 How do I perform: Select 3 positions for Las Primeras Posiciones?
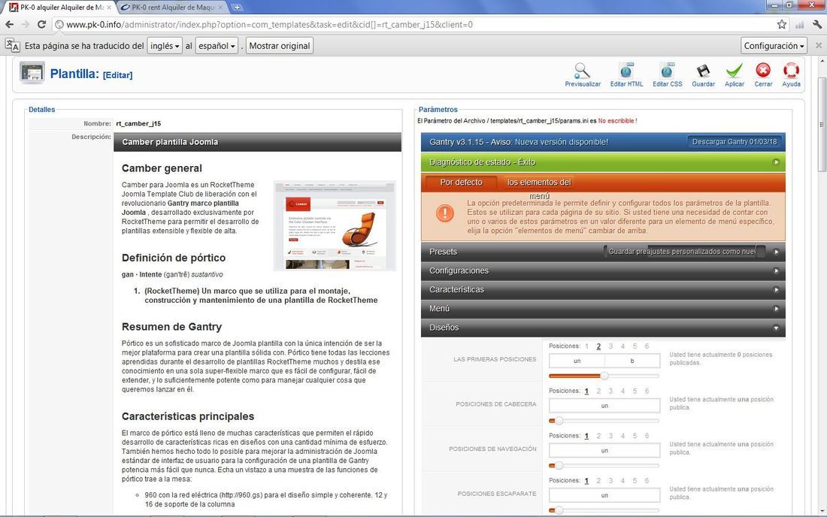point(610,346)
